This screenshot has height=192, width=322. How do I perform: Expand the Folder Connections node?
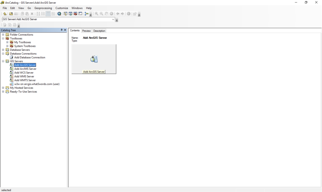[3, 35]
